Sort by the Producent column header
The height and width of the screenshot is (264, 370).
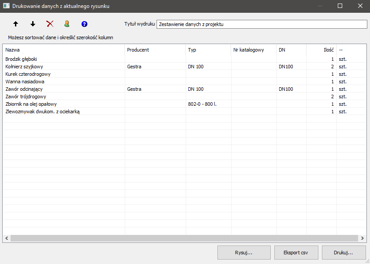point(155,50)
